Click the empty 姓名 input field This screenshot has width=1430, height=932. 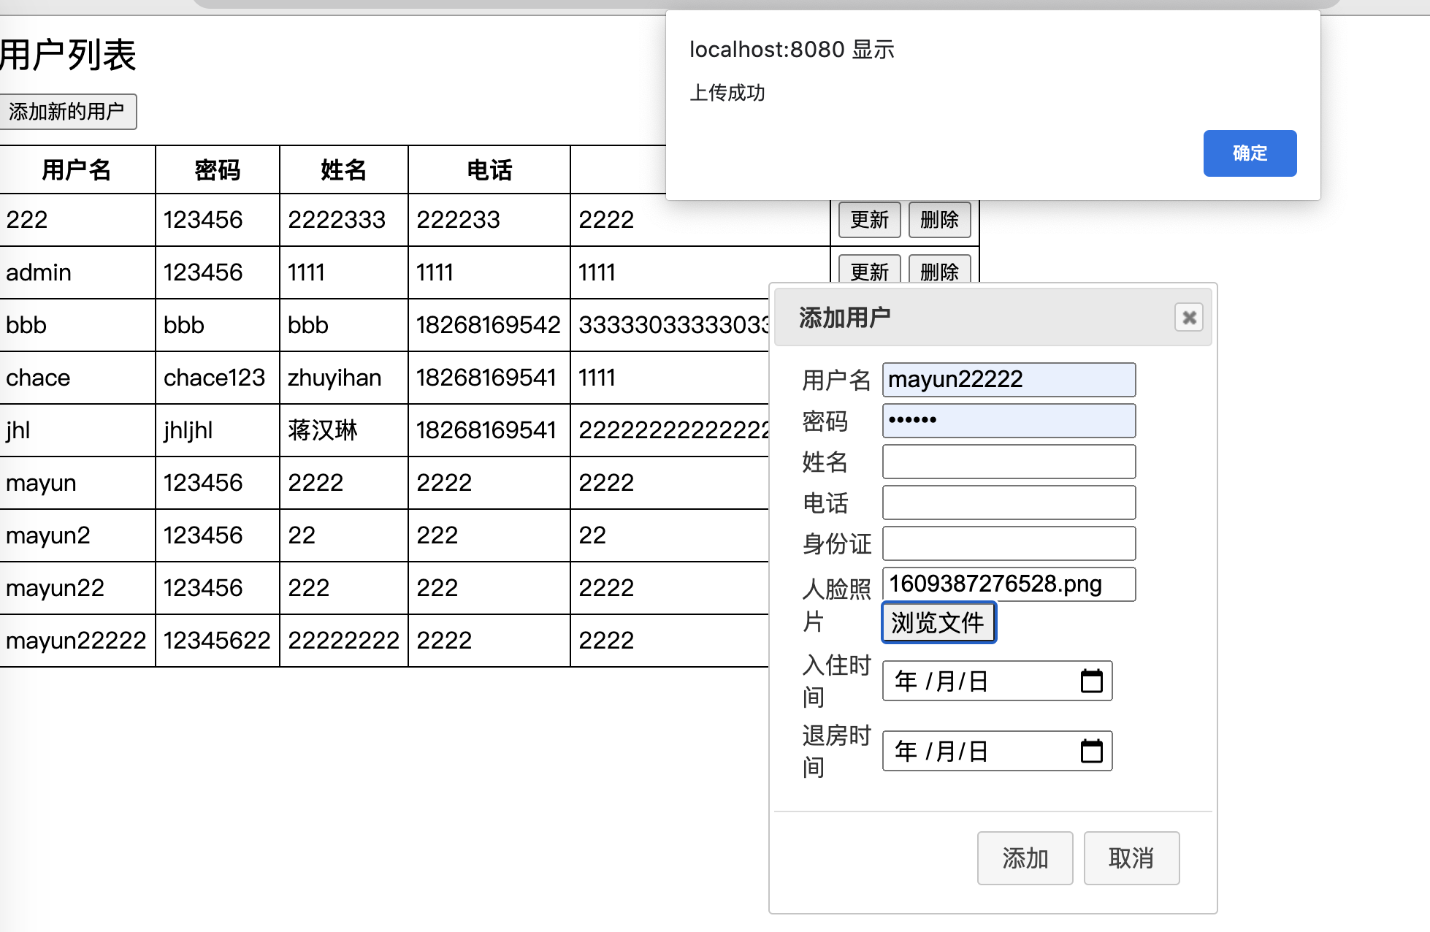(x=1008, y=462)
